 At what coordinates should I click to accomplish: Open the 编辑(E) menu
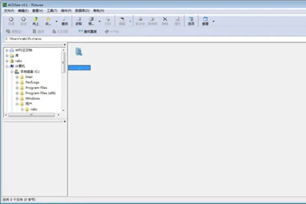coord(23,11)
